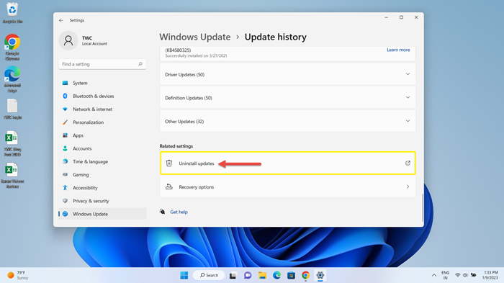Click the TWC Local Account name

tap(94, 40)
